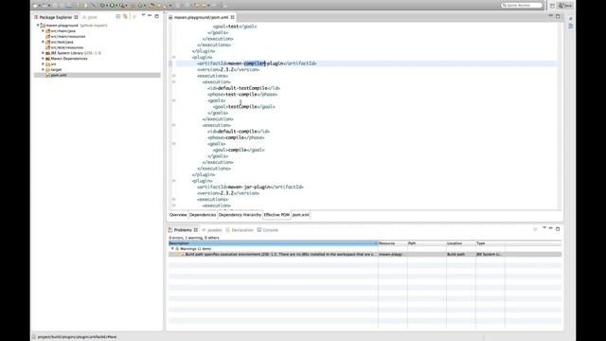
Task: Click the maven-jar-plugin artifactId text
Action: coord(249,188)
